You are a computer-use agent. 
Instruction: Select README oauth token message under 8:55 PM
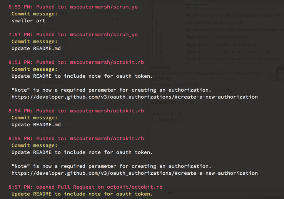82,152
